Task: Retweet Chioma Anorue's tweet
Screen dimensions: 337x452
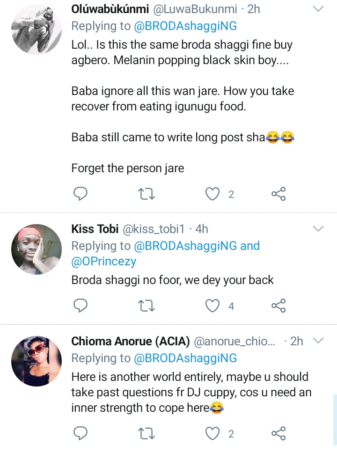Action: tap(147, 433)
